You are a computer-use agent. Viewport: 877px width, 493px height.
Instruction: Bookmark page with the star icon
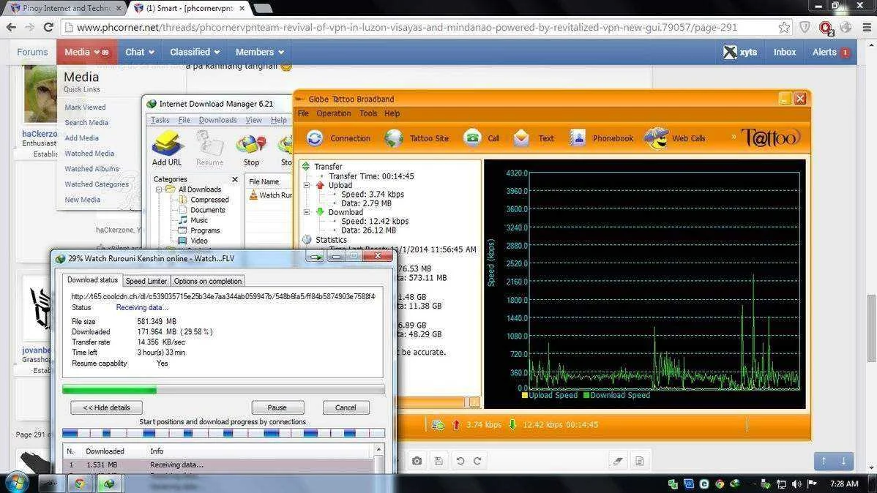tap(784, 27)
